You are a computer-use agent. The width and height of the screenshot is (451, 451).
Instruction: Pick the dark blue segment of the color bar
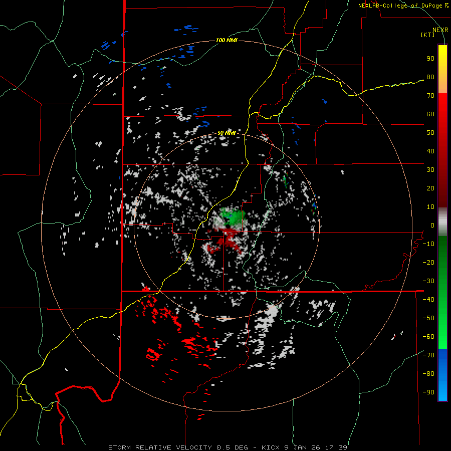442,358
